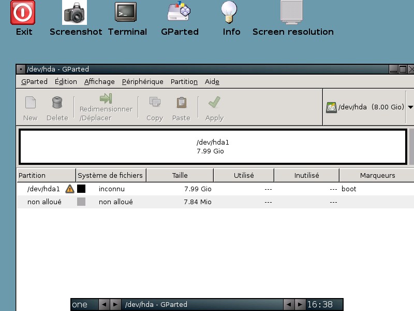Open the GParted menu

(34, 82)
